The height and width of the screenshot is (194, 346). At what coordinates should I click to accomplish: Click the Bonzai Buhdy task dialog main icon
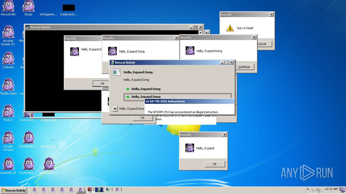[117, 72]
